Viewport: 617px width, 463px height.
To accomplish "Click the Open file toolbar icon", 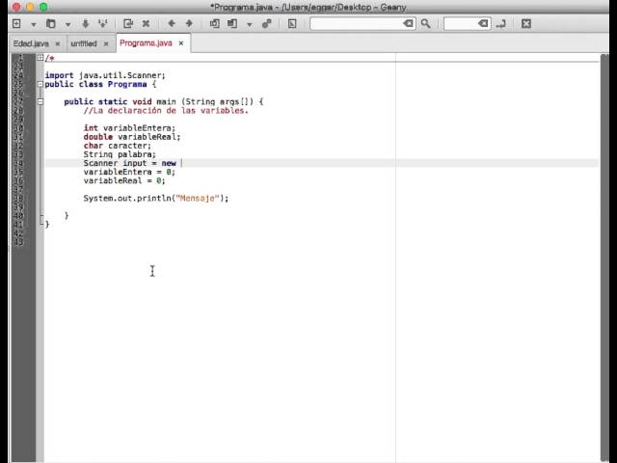I will tap(51, 23).
